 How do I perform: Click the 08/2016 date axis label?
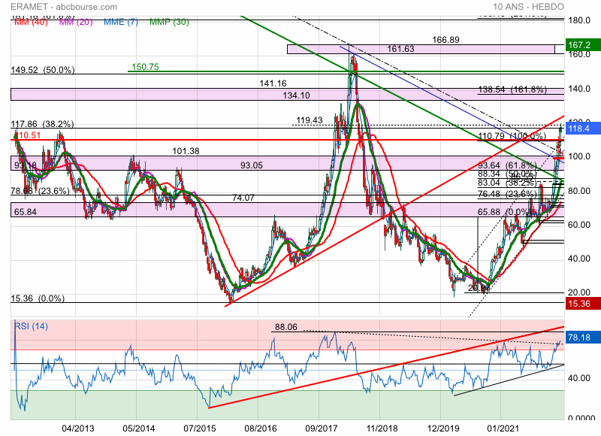click(x=260, y=428)
